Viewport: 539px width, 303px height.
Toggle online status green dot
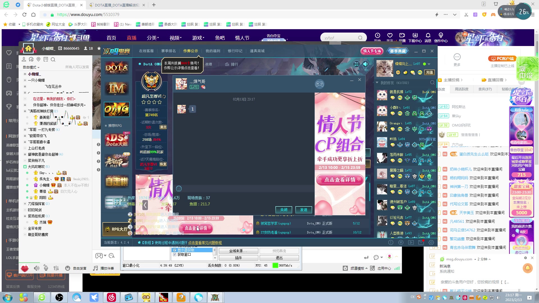pos(424,64)
